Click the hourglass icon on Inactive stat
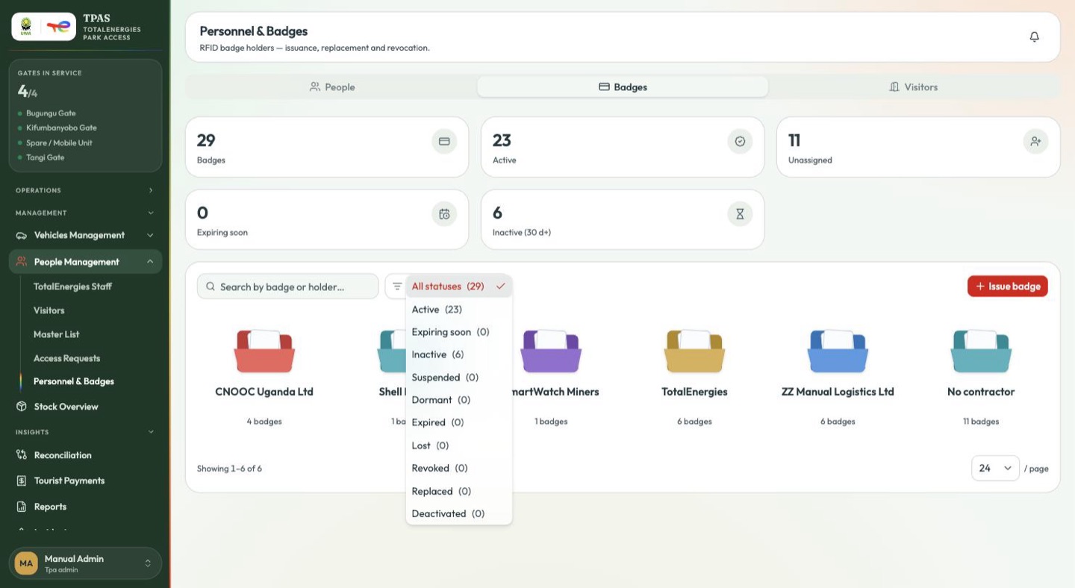Viewport: 1075px width, 588px height. click(740, 214)
